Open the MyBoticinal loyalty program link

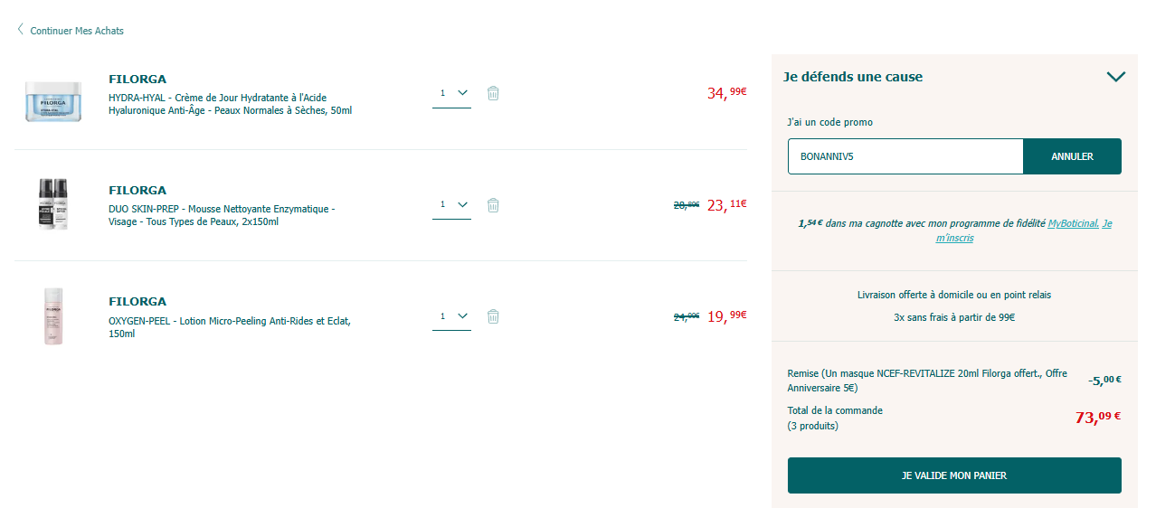click(1073, 223)
